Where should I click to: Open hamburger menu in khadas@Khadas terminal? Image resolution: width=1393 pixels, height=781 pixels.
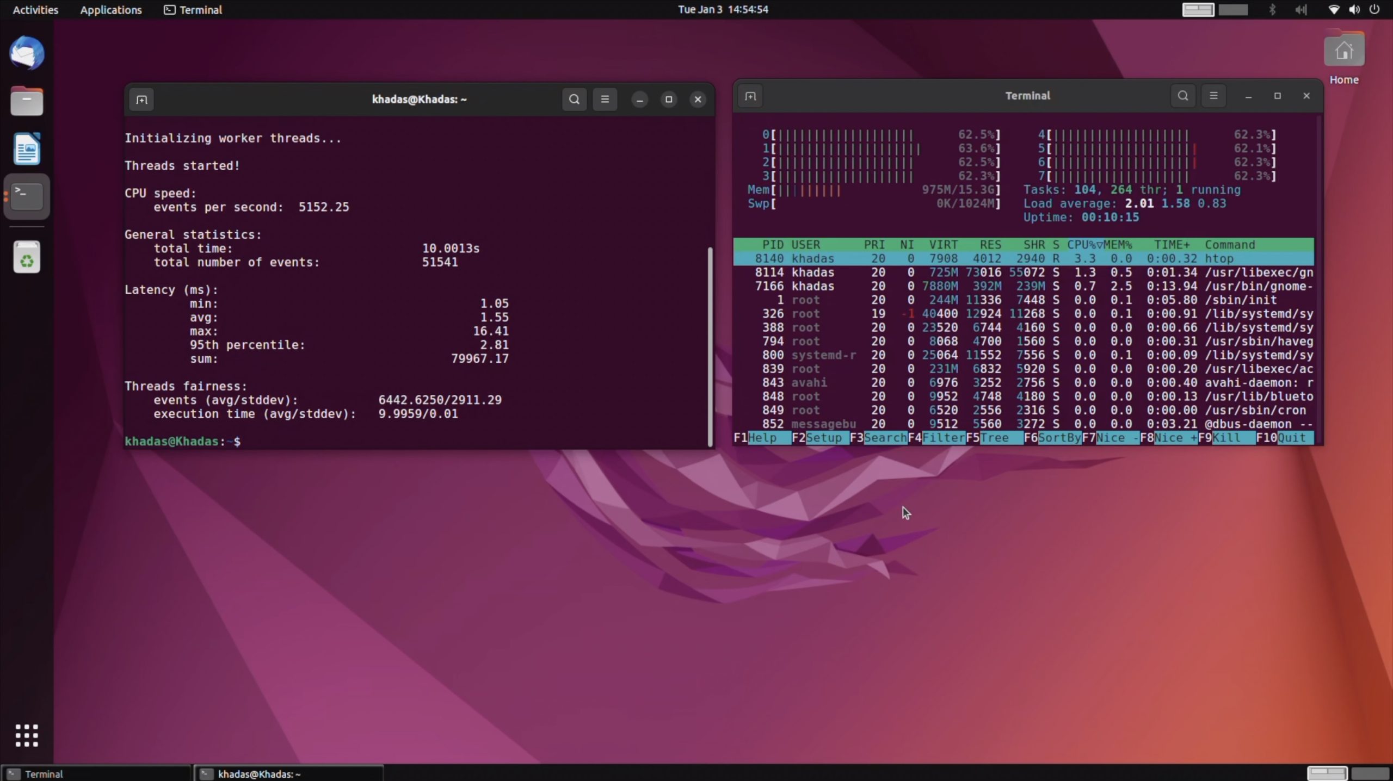tap(605, 100)
